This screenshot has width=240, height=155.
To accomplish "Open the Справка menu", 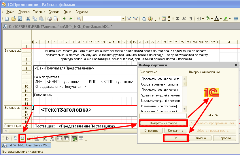I will coord(82,12).
